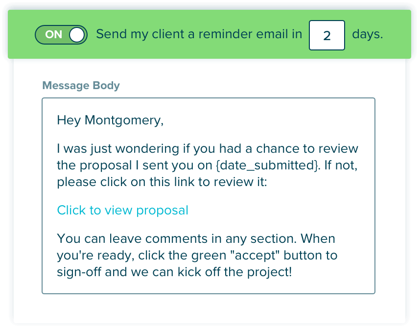This screenshot has height=329, width=419.
Task: Turn off the reminder email ON toggle
Action: 61,35
